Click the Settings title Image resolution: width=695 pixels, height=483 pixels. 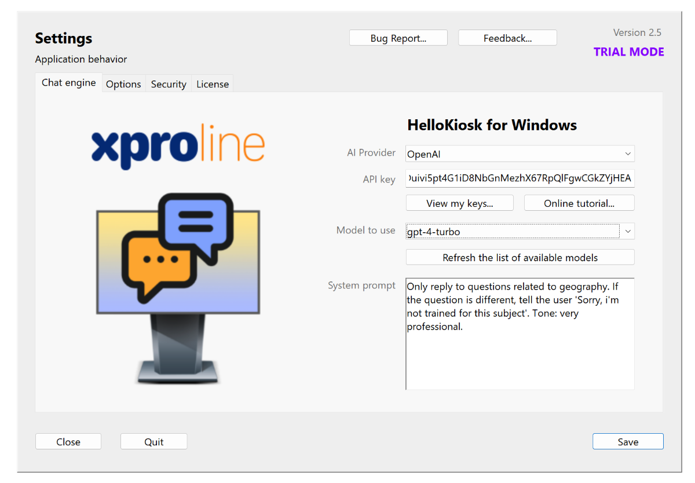point(64,39)
